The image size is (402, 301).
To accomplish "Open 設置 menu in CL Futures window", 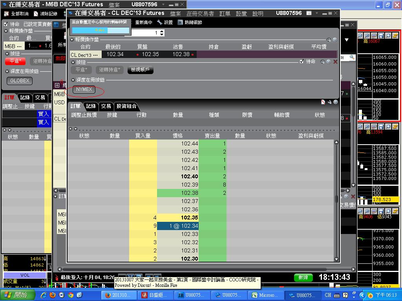I will 241,14.
